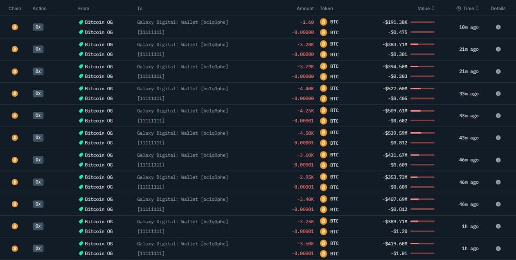This screenshot has width=516, height=260.
Task: Open the [11111111] address in the -$0.475 row
Action: point(151,32)
